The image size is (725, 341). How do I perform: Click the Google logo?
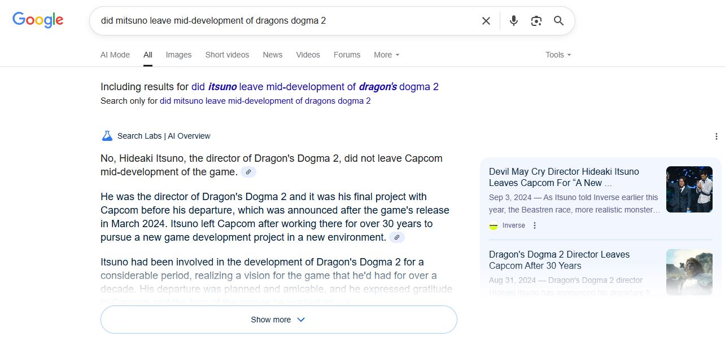(38, 20)
